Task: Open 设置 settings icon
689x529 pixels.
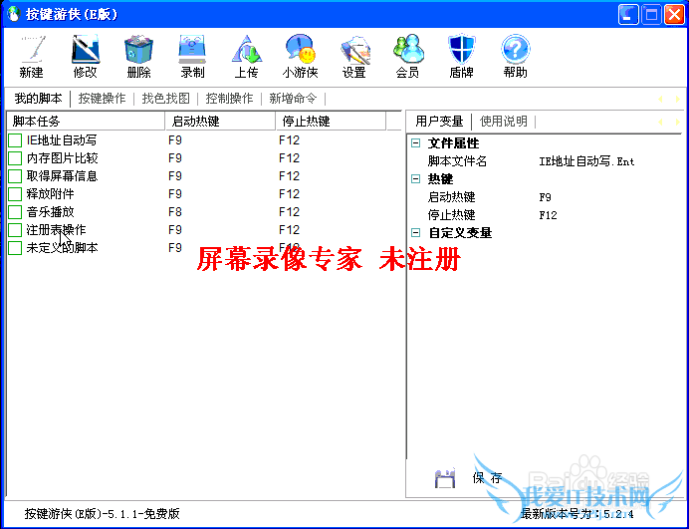Action: [354, 49]
